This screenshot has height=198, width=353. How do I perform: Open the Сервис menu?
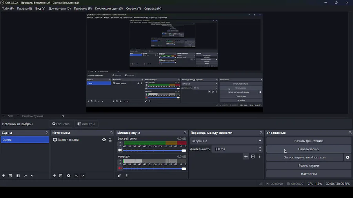[x=133, y=9]
